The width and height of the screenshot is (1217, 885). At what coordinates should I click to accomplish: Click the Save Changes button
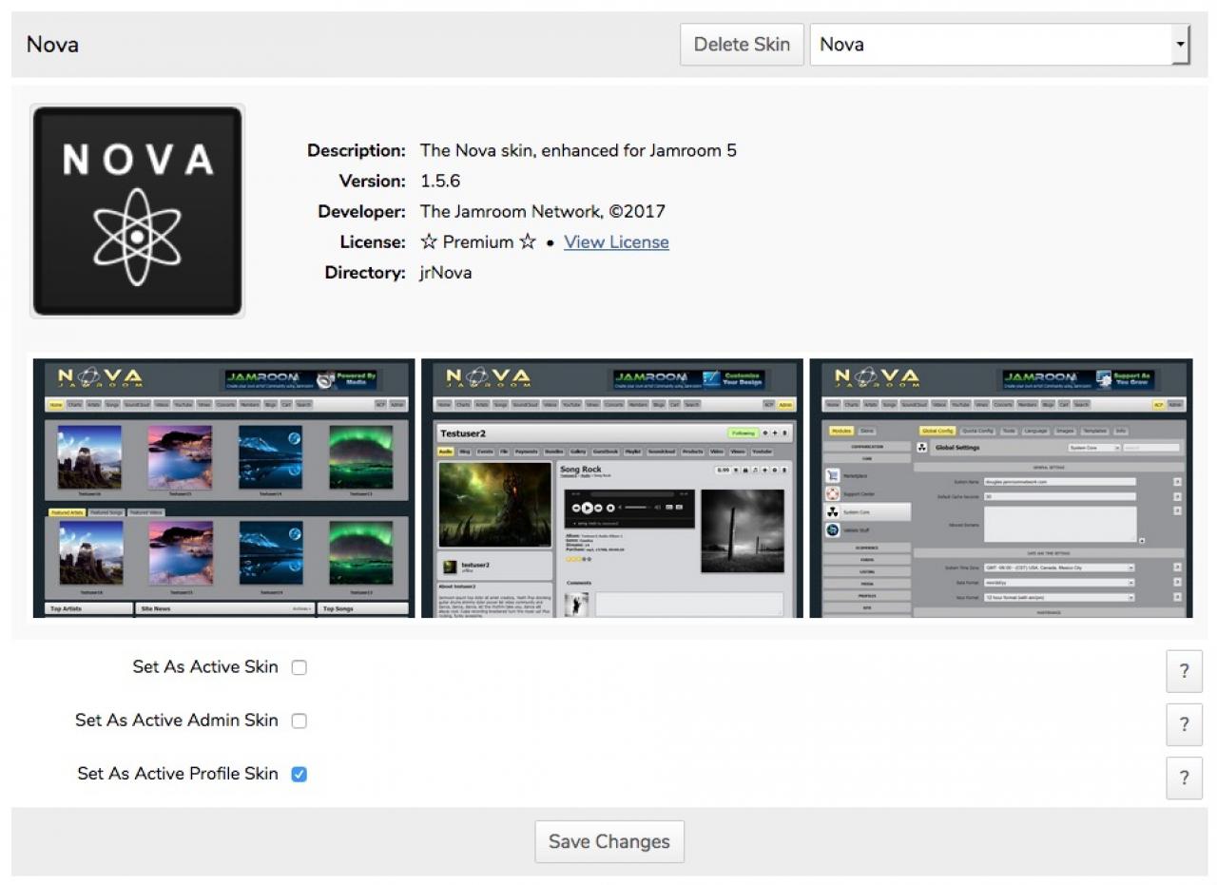(x=608, y=841)
